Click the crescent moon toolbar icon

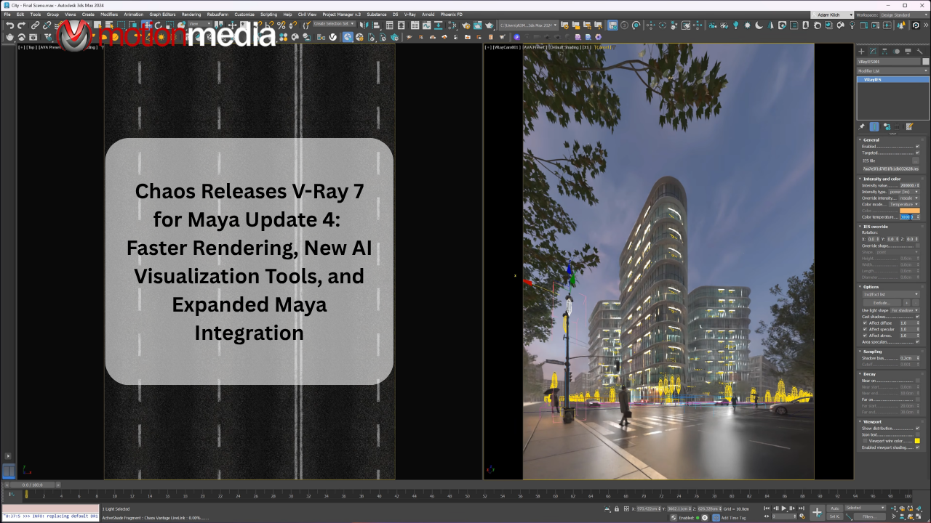tap(759, 25)
